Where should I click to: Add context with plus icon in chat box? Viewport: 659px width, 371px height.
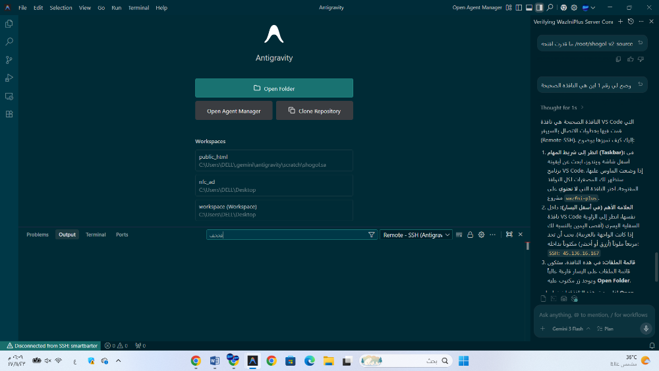pyautogui.click(x=542, y=329)
